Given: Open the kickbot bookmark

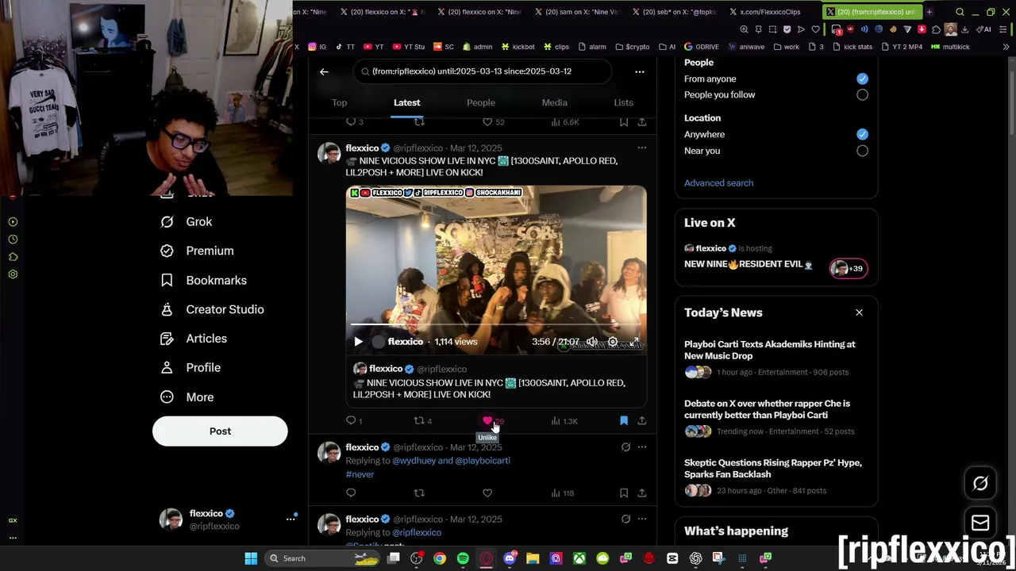Looking at the screenshot, I should click(x=518, y=47).
